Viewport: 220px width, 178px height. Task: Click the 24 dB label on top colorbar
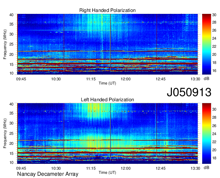(x=214, y=38)
